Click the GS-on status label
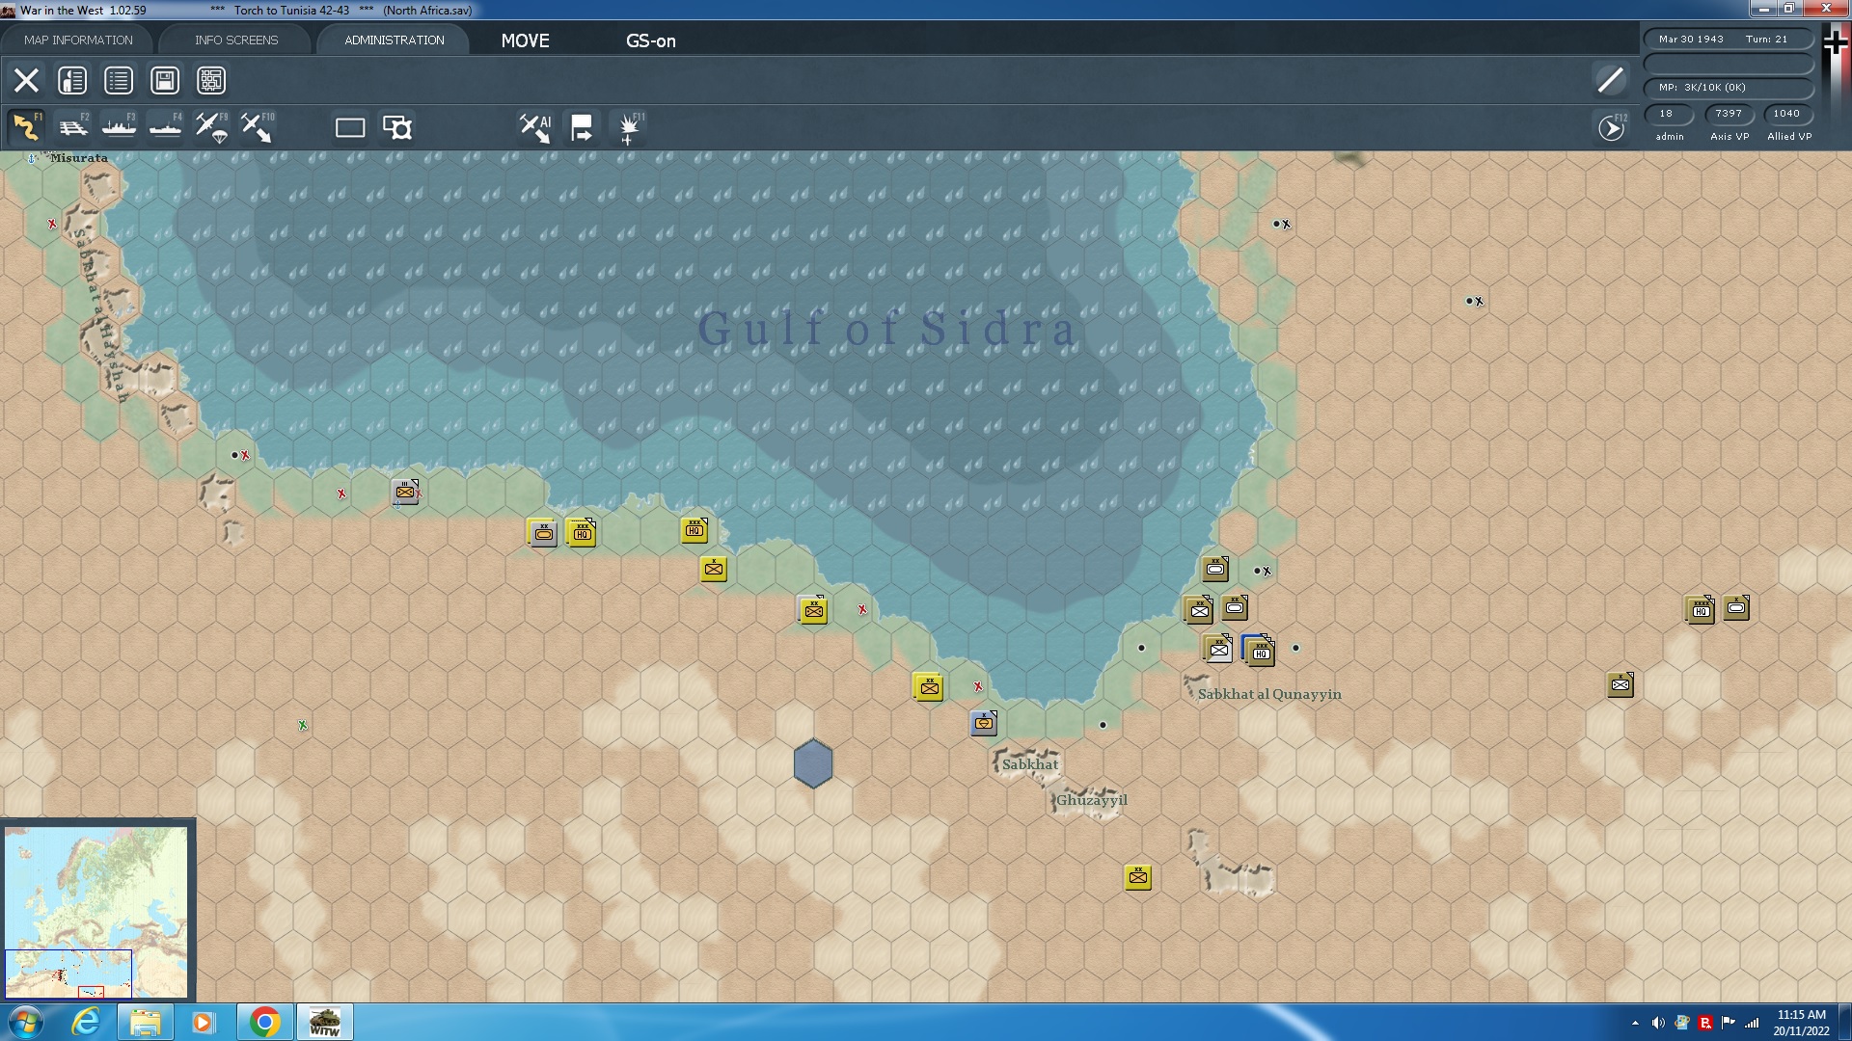This screenshot has width=1852, height=1041. (x=650, y=40)
